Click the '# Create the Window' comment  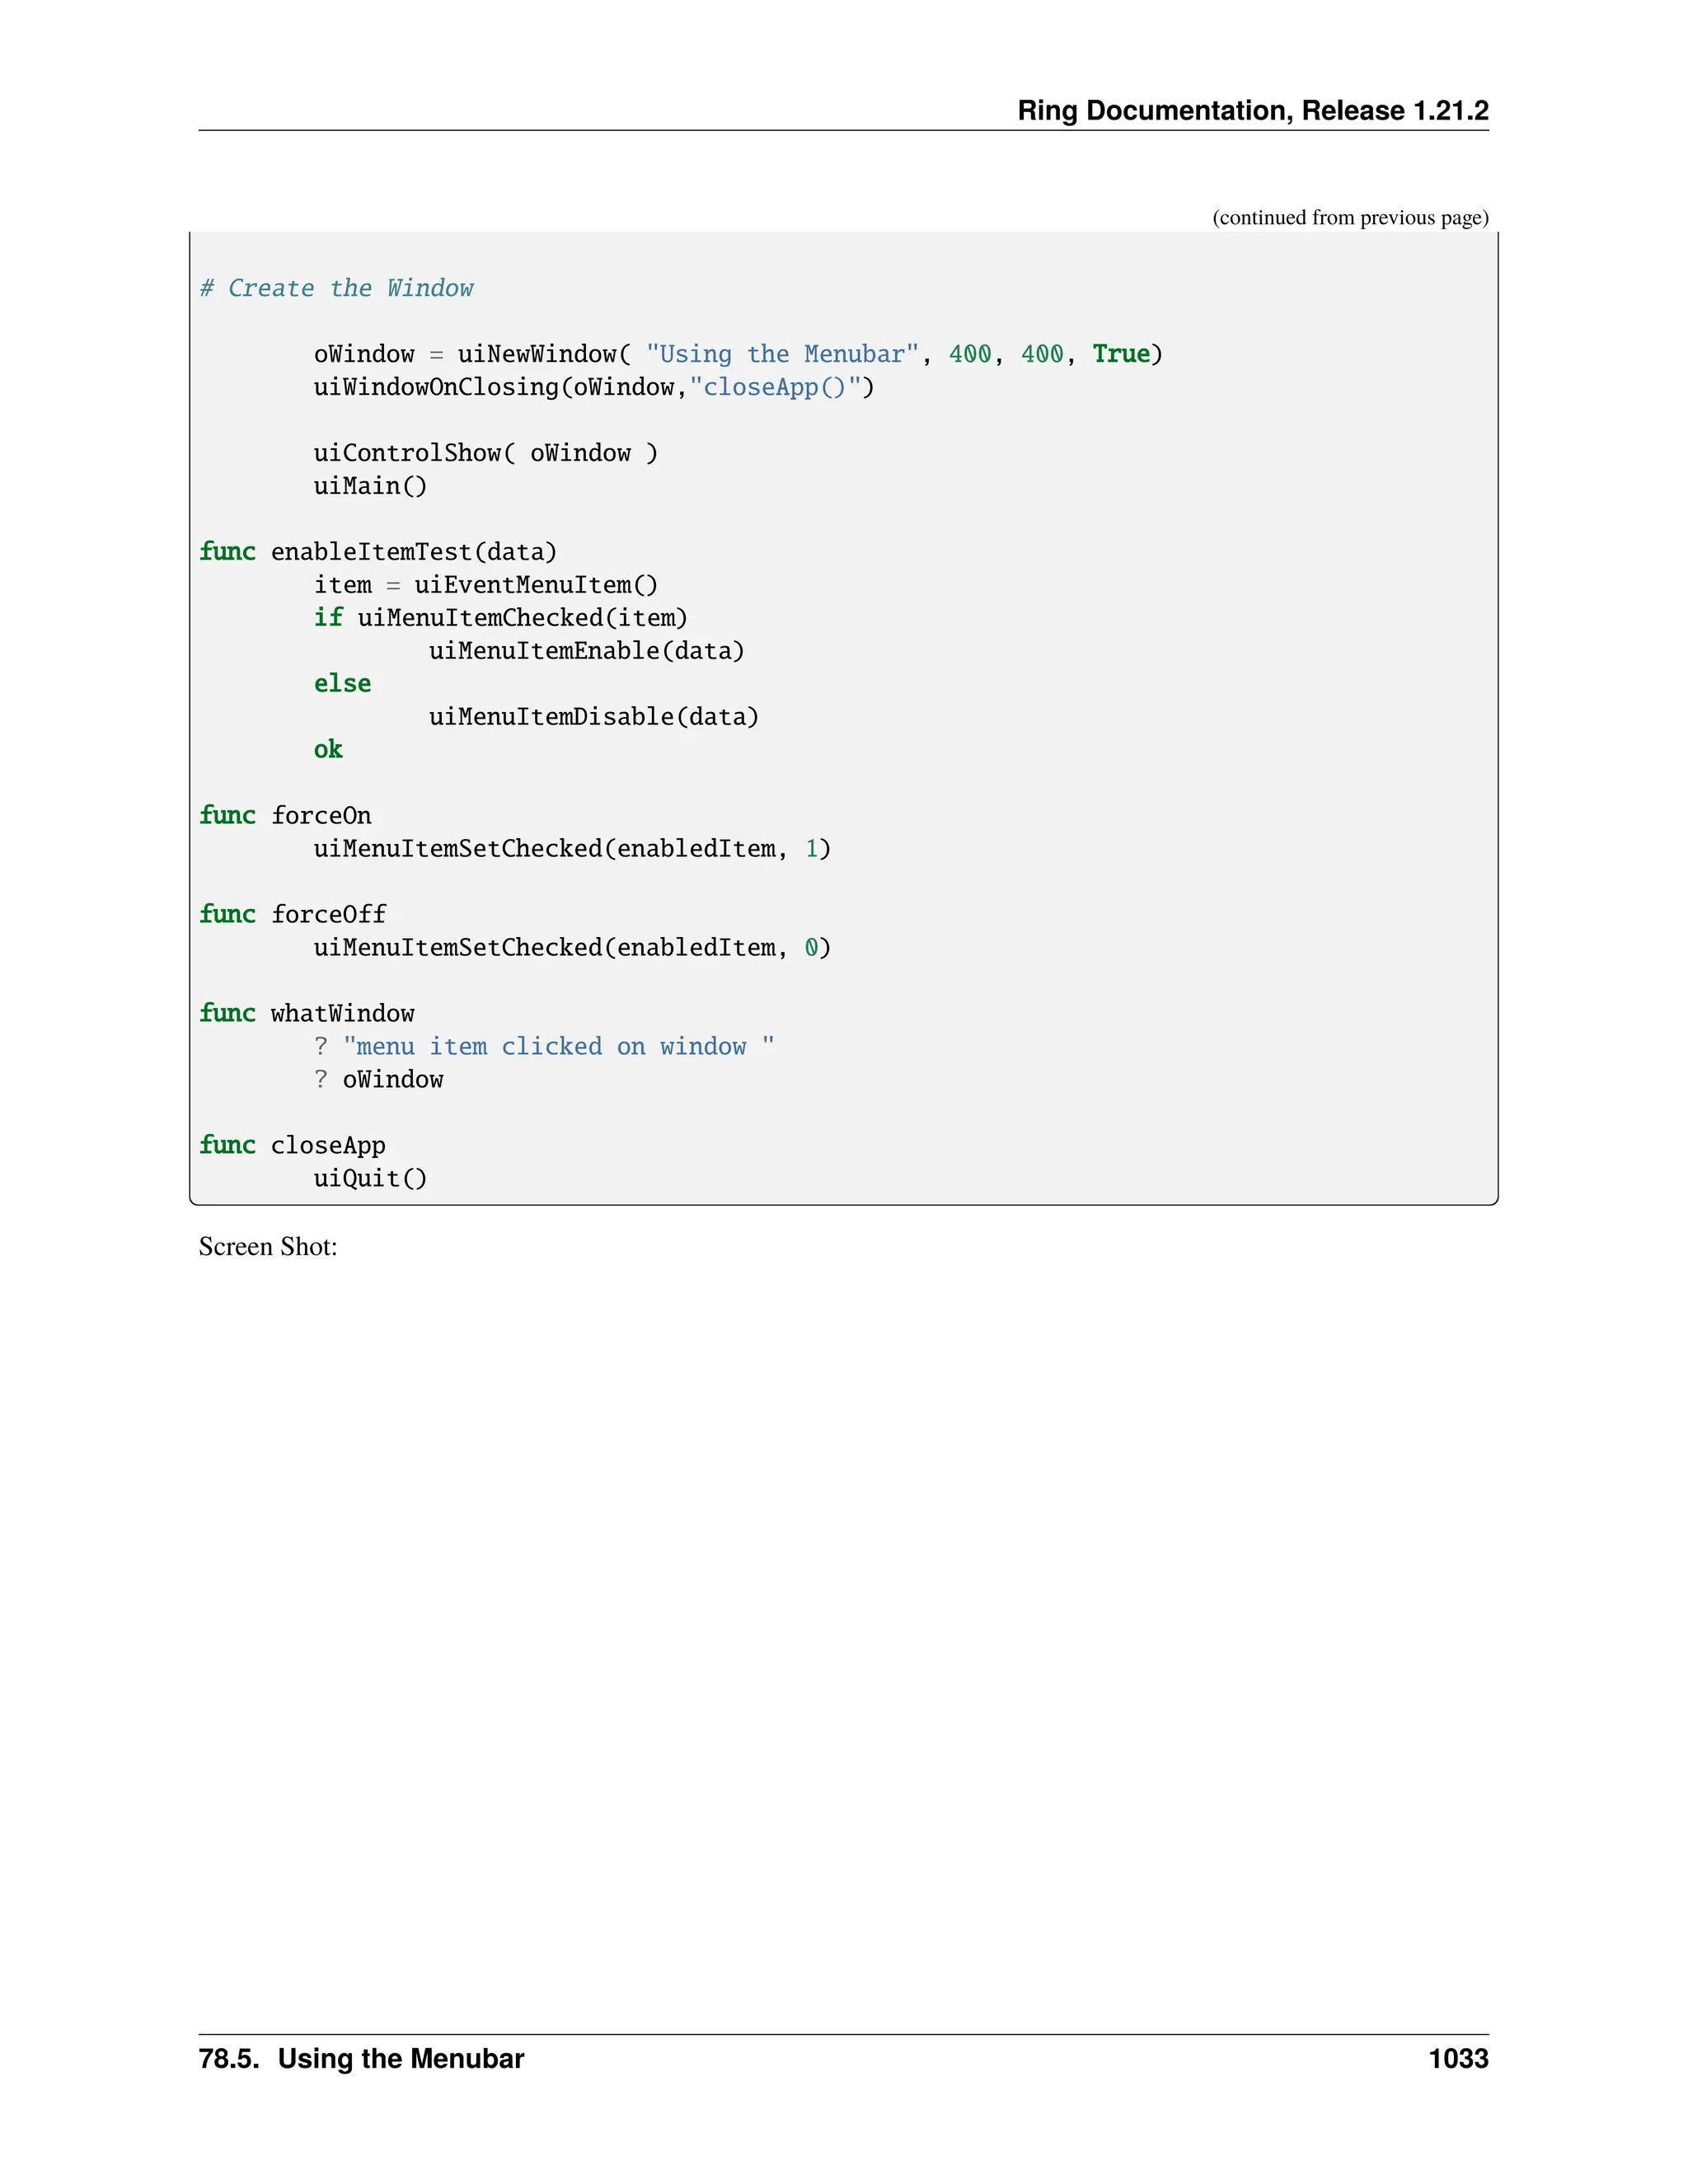click(336, 288)
